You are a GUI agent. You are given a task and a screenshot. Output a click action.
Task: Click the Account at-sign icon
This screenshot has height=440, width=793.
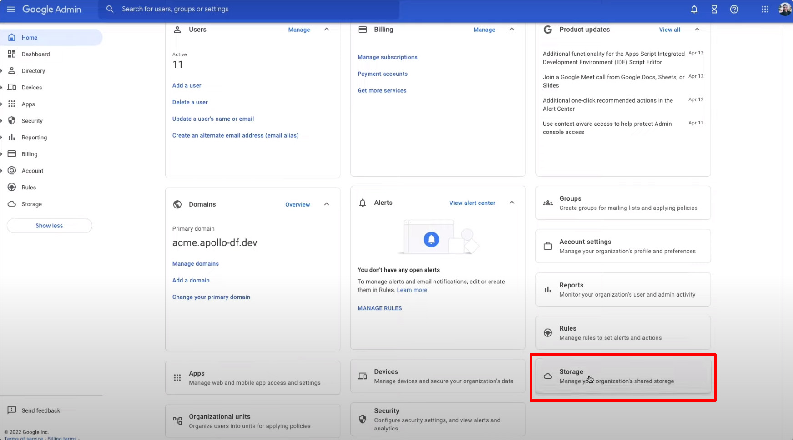pyautogui.click(x=12, y=171)
